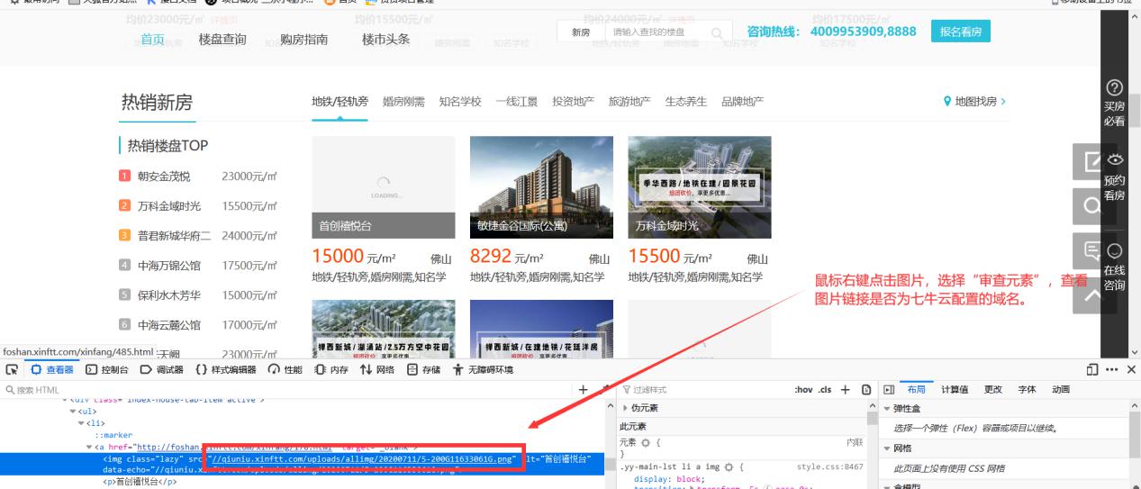Select the 更改 changes tab
1141x489 pixels.
coord(992,389)
